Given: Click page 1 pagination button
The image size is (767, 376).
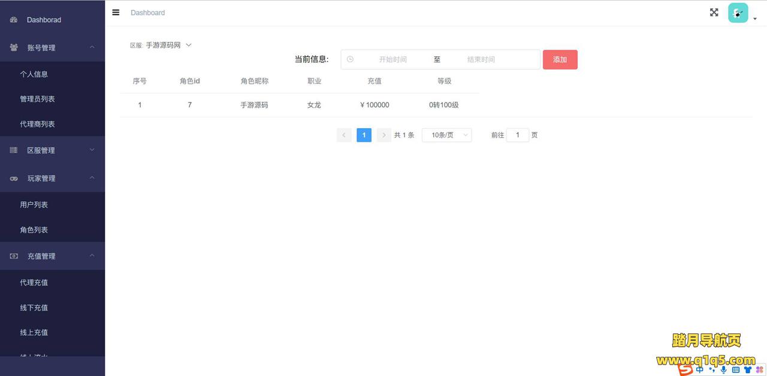Looking at the screenshot, I should pyautogui.click(x=364, y=135).
